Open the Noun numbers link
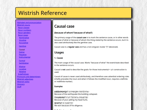The height and width of the screenshot is (110, 147). 24,30
